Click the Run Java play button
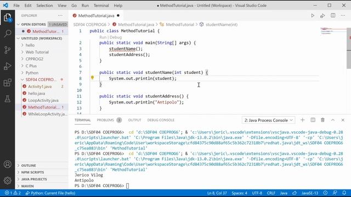Screen dimensions: 351x197 point(313,16)
